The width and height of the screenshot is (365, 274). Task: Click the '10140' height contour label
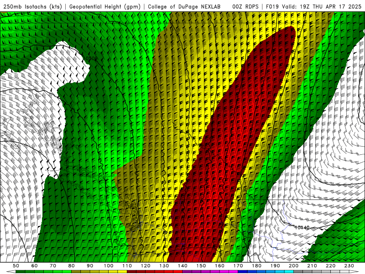302,227
